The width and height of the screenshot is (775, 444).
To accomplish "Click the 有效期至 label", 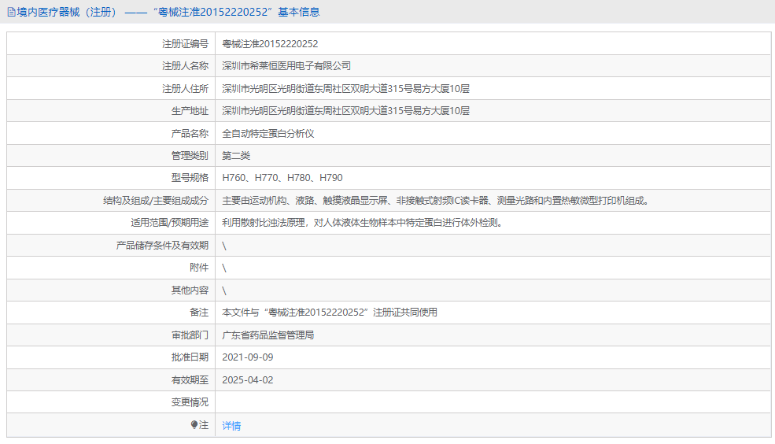I will coord(190,379).
